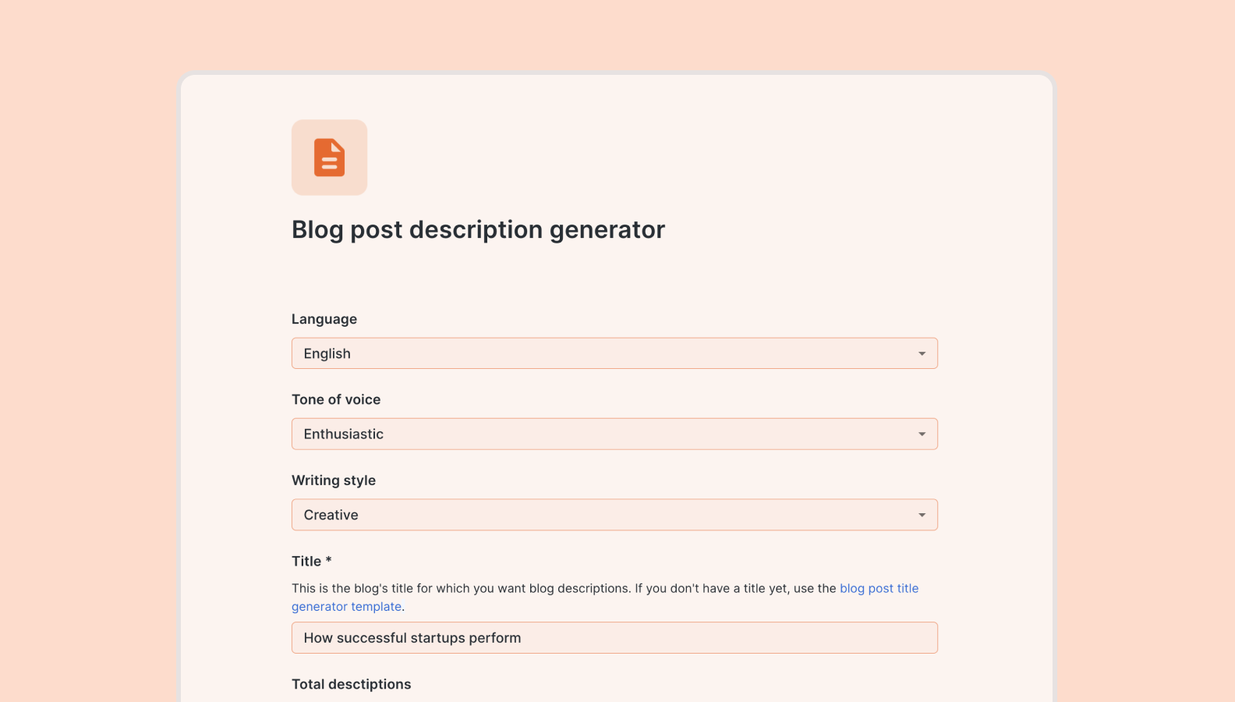Click the orange document icon

coord(329,158)
